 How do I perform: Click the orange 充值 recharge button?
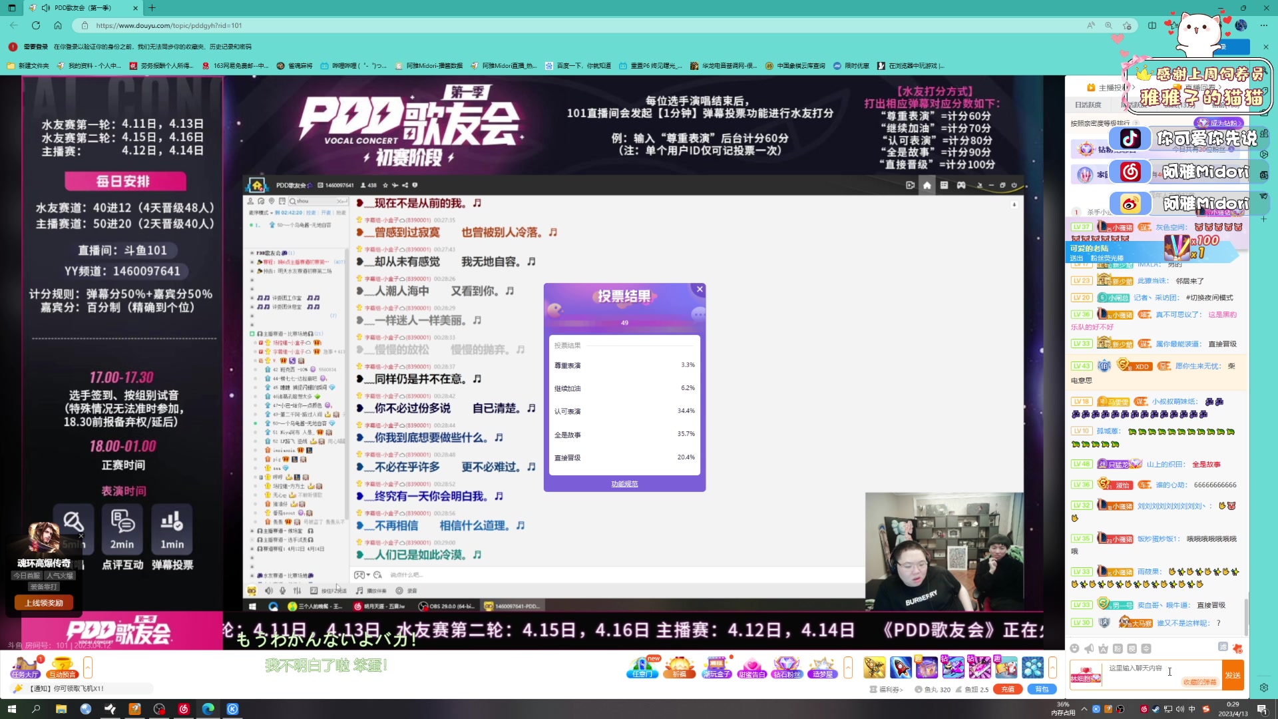(1008, 689)
